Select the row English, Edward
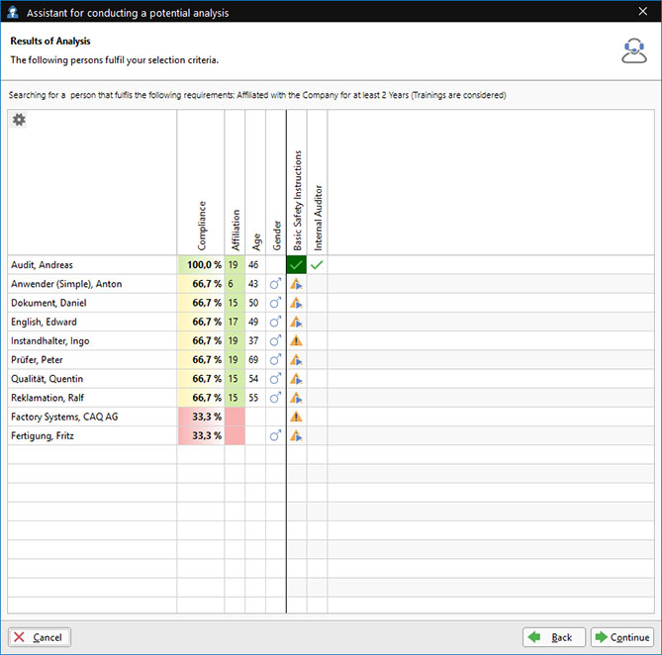This screenshot has height=655, width=662. point(89,323)
